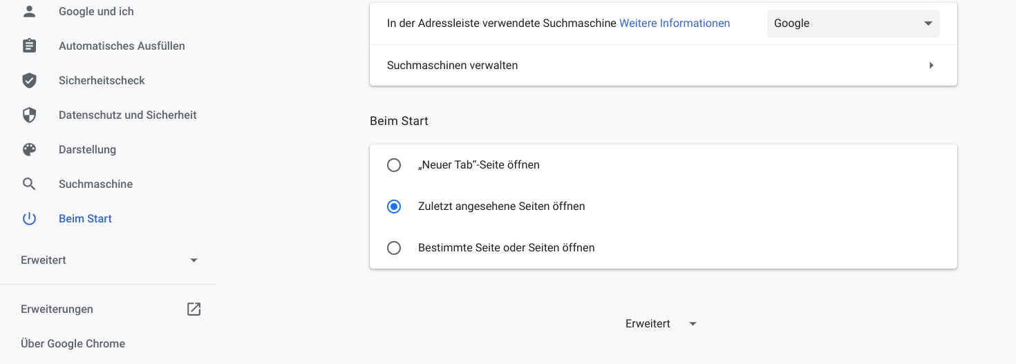
Task: Click the external link icon next to Erweiterungen
Action: tap(194, 309)
